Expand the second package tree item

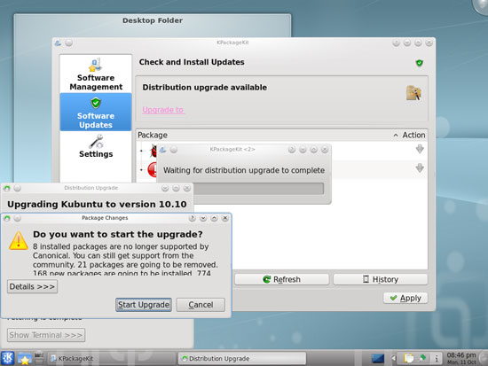(x=142, y=170)
